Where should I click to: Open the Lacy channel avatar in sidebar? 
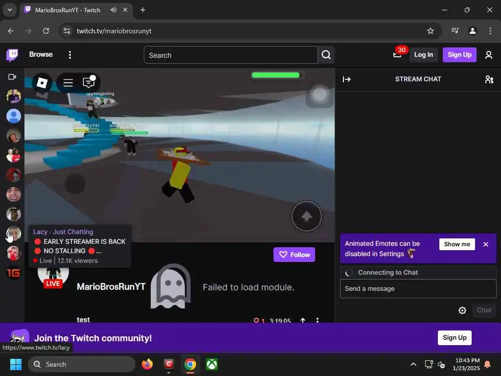pyautogui.click(x=13, y=234)
